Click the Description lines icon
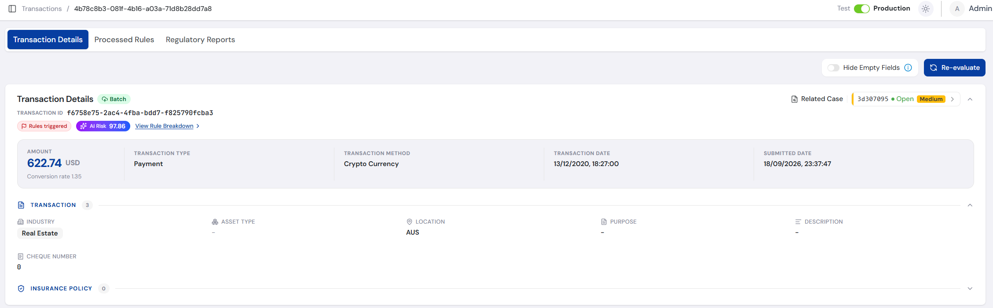This screenshot has height=308, width=993. click(x=798, y=222)
